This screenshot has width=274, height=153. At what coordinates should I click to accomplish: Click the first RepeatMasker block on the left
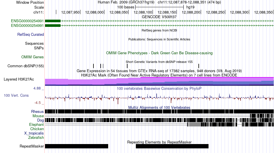pos(76,146)
